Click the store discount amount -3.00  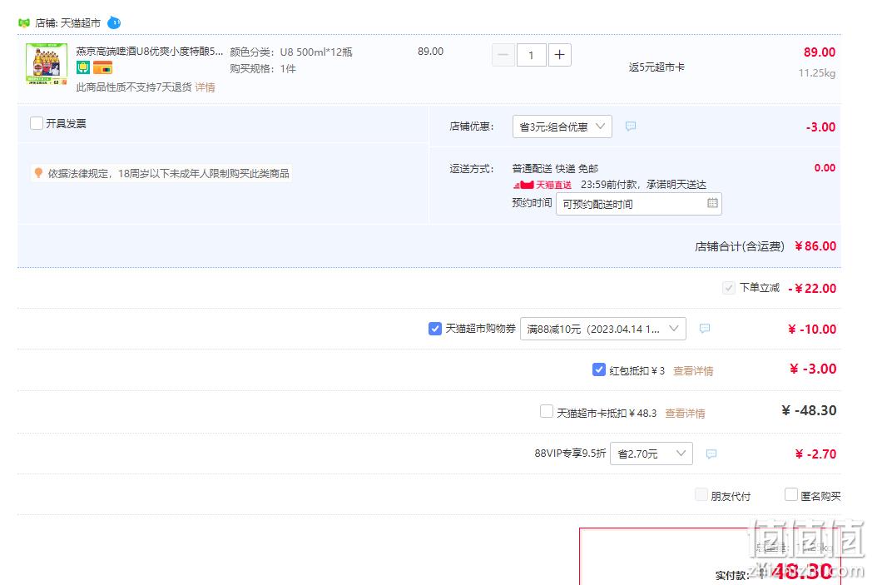pyautogui.click(x=820, y=126)
